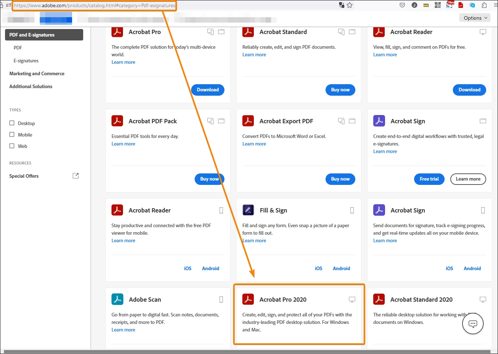Click Buy now for Acrobat PDF Pack
Viewport: 498px width, 354px height.
pos(209,179)
